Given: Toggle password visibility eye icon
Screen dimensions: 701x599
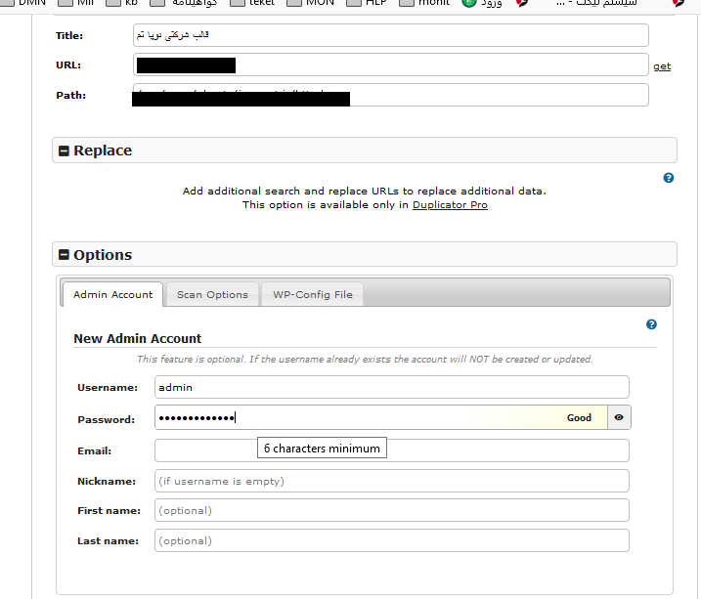Looking at the screenshot, I should (619, 417).
